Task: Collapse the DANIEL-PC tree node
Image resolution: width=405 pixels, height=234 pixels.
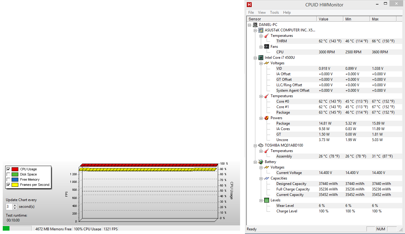Action: [x=250, y=25]
